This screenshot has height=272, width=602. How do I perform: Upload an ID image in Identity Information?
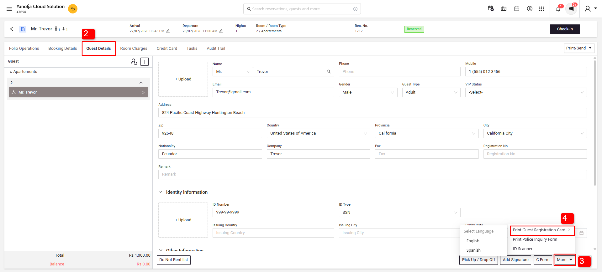[183, 220]
